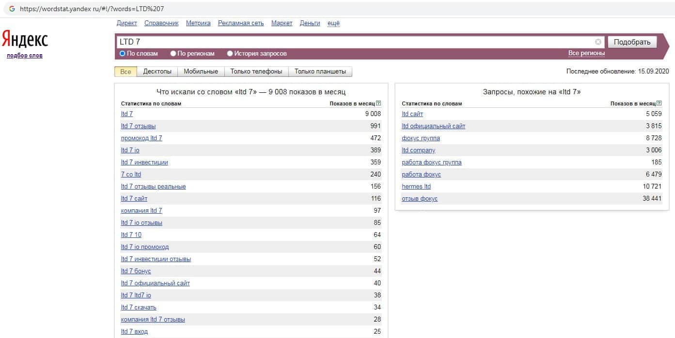Open the 'Все регионы' region selector

(x=586, y=53)
